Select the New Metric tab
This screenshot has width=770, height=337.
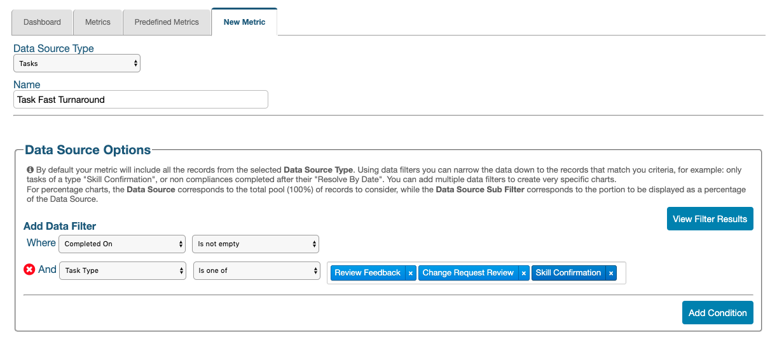point(244,22)
